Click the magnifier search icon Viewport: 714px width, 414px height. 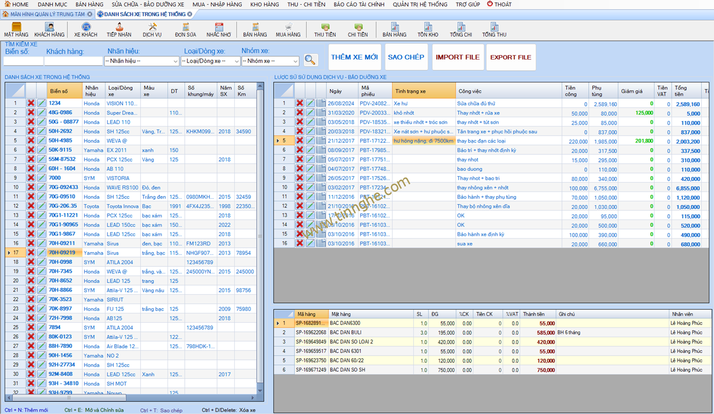pos(310,60)
